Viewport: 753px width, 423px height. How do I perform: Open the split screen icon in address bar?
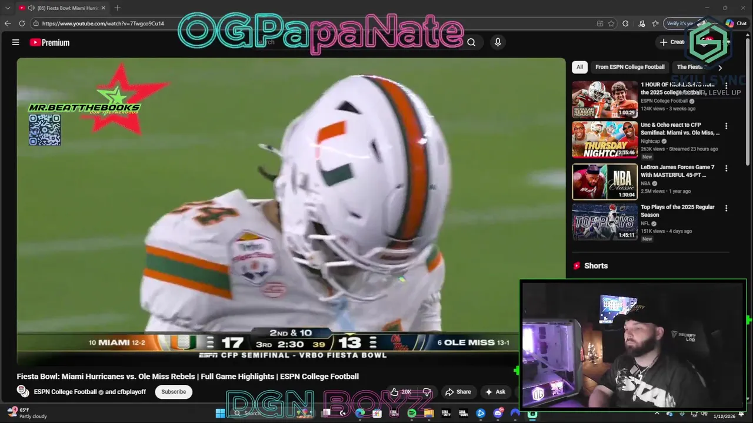[599, 23]
